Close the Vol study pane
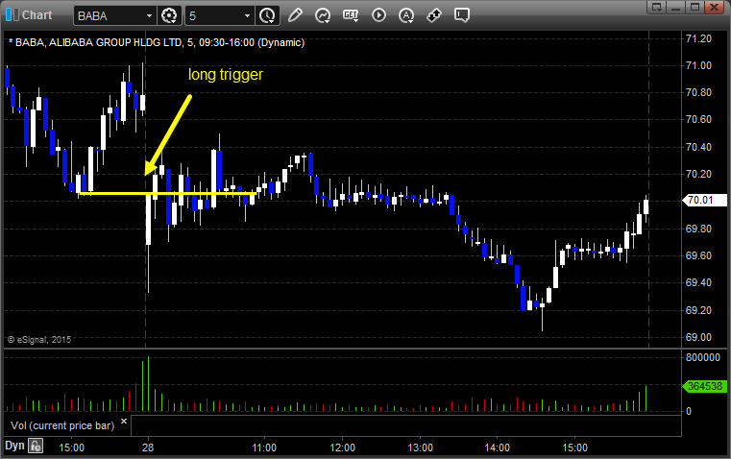731x459 pixels. coord(124,422)
